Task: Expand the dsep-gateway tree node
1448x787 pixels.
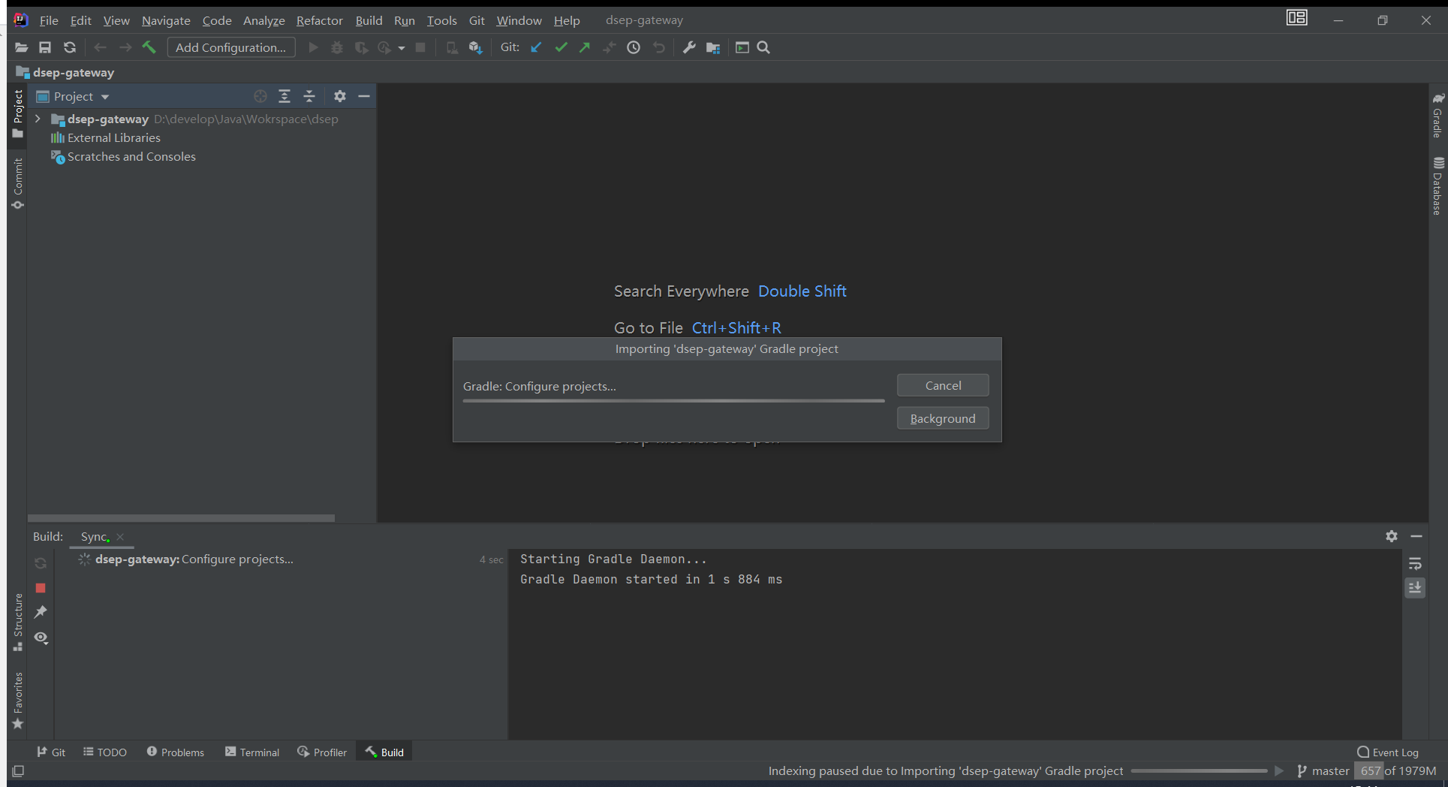Action: pyautogui.click(x=38, y=119)
